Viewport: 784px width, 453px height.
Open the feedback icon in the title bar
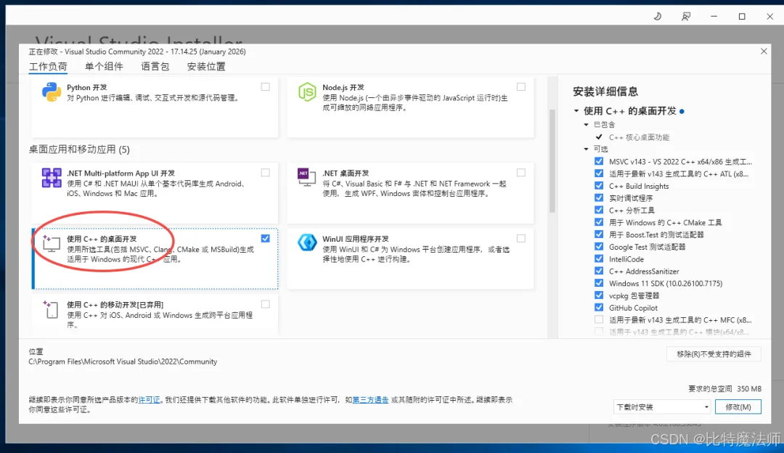click(686, 17)
